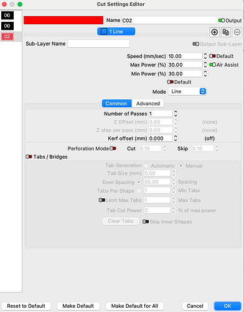Add a new sub-layer with plus icon
The width and height of the screenshot is (244, 312).
click(x=214, y=32)
